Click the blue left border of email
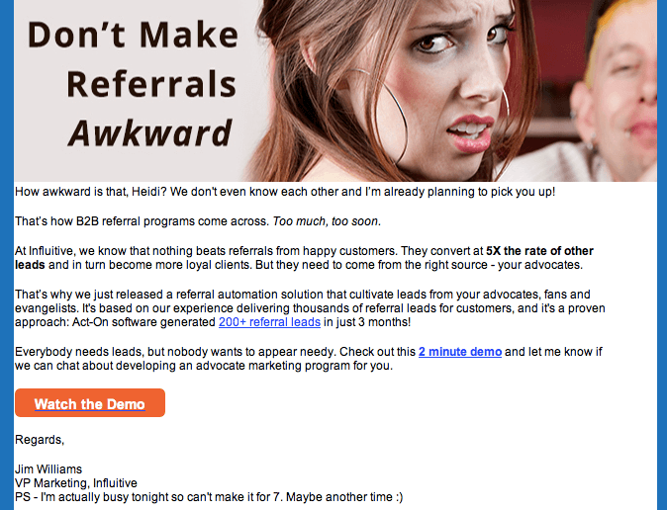This screenshot has height=510, width=667. (x=7, y=255)
